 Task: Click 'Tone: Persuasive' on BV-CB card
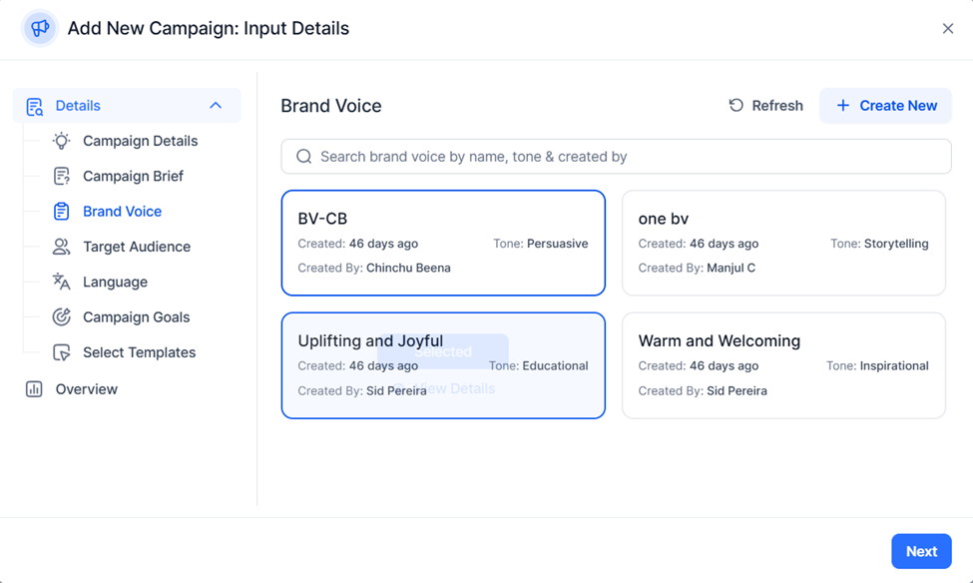(x=541, y=244)
